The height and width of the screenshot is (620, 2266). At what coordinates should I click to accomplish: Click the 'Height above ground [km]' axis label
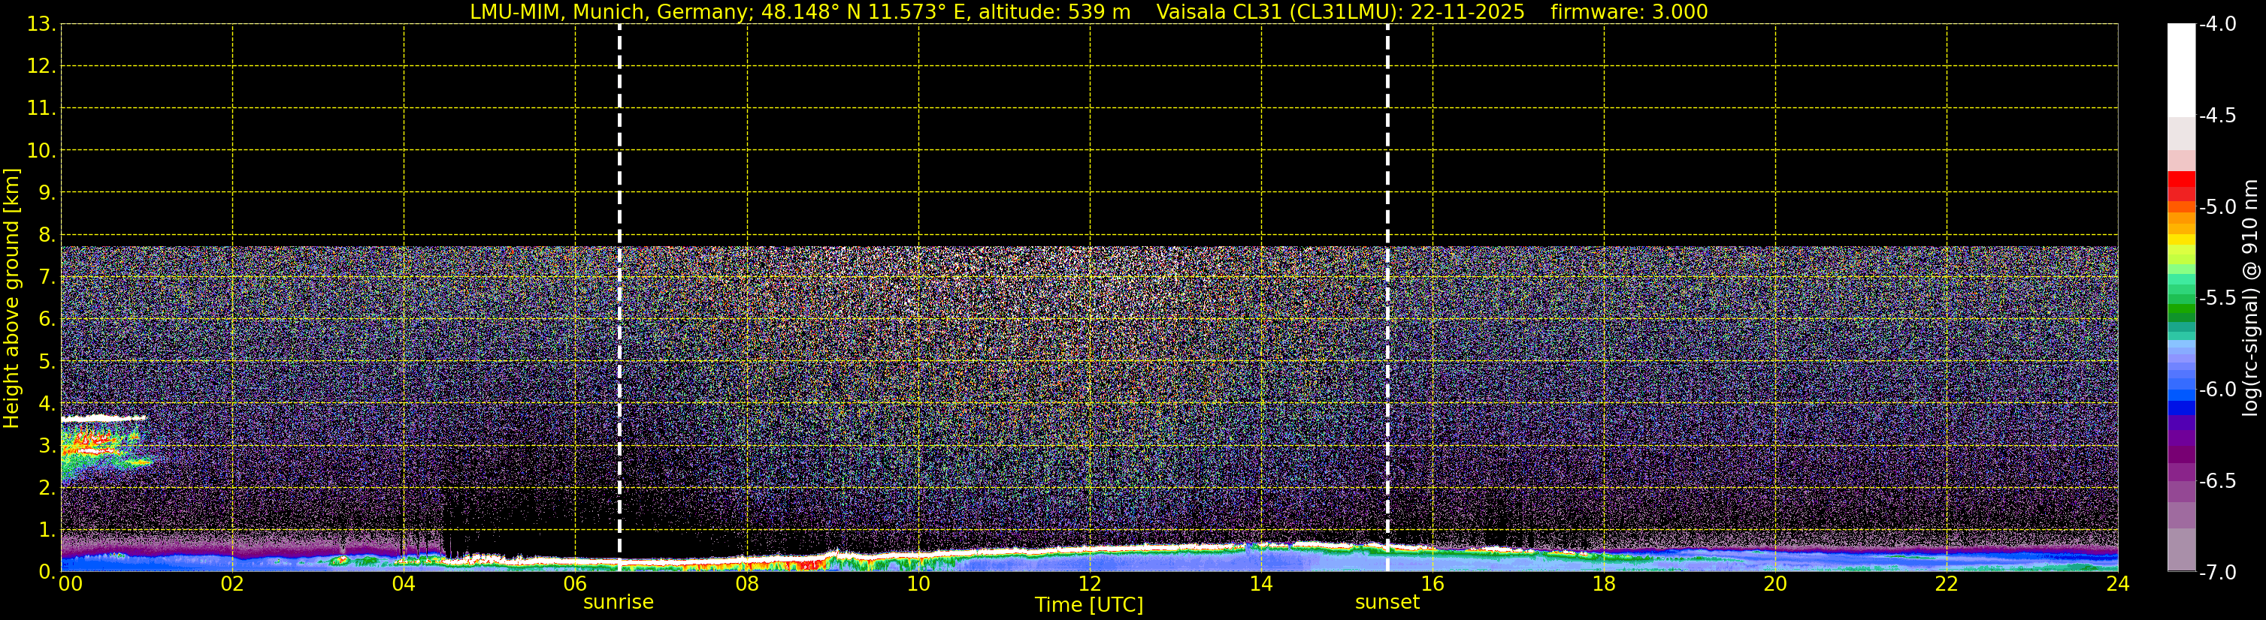[11, 299]
